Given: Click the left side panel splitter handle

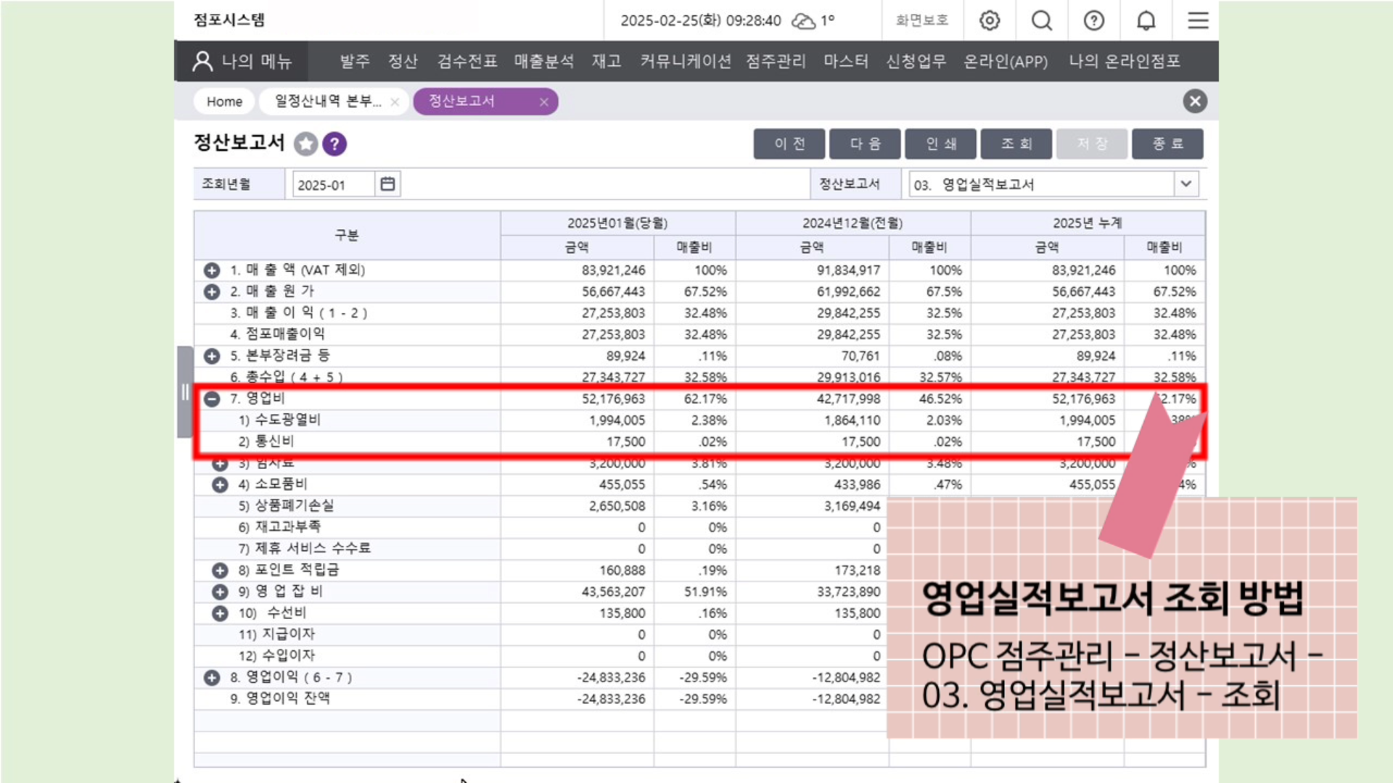Looking at the screenshot, I should (x=185, y=392).
